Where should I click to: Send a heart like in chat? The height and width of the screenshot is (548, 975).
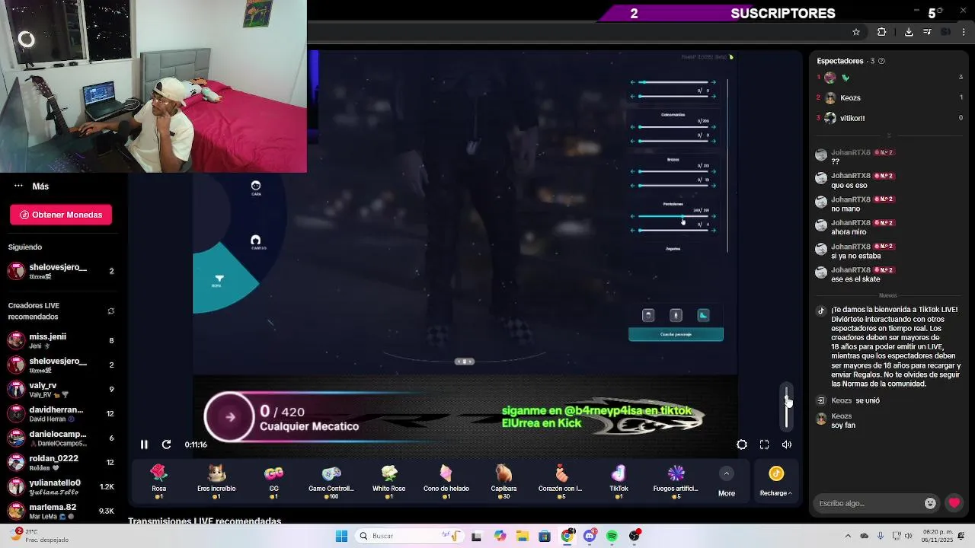(954, 503)
